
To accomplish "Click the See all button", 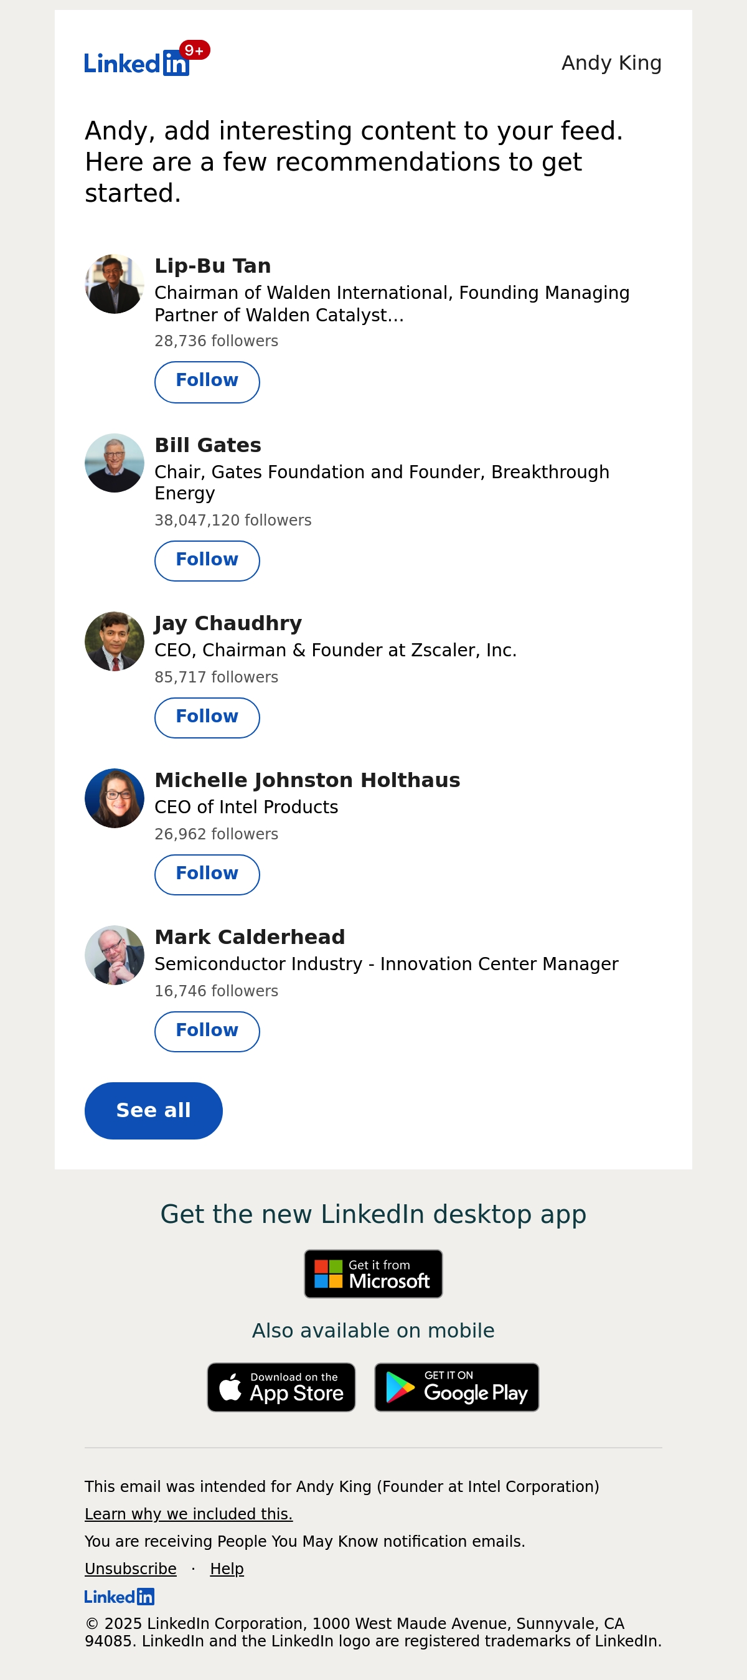I will pyautogui.click(x=153, y=1110).
